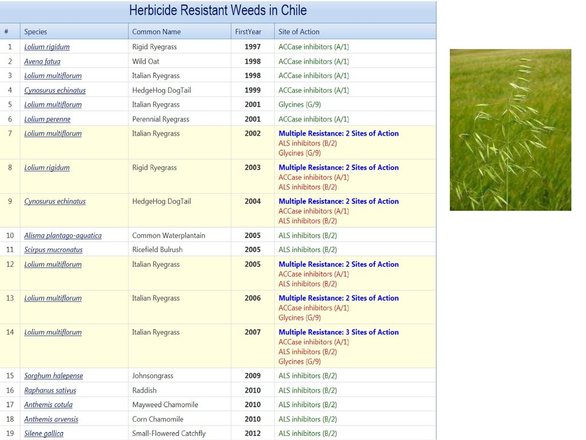
Task: Click Glycines (G/9) in row 5
Action: click(x=299, y=104)
